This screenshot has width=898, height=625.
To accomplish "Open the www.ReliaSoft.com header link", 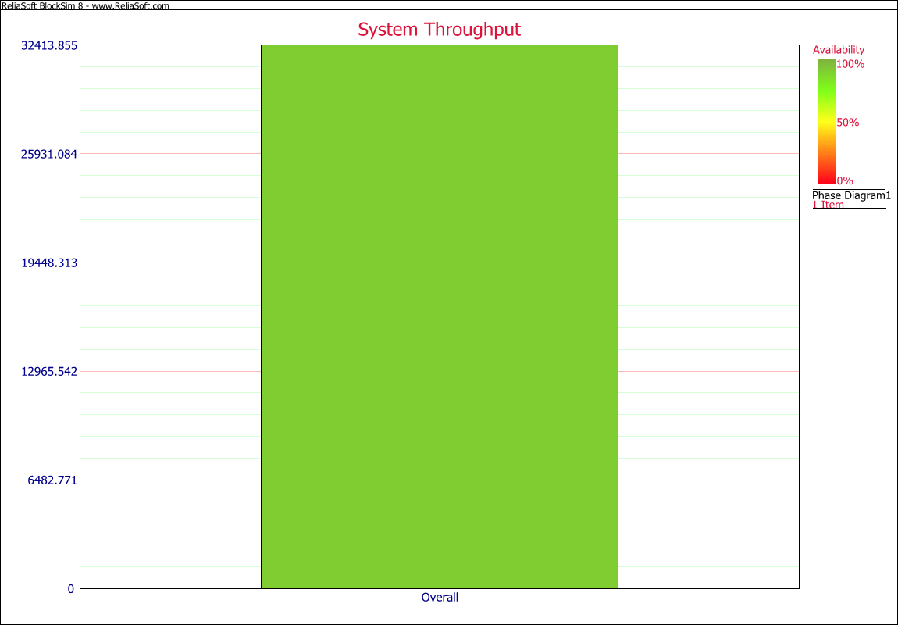I will click(130, 5).
